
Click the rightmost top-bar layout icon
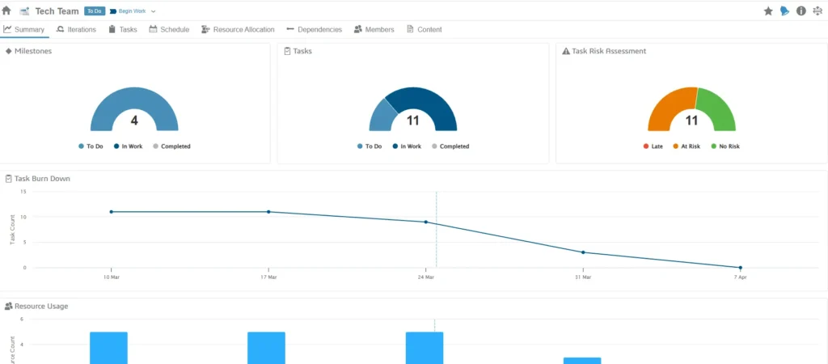pos(817,11)
